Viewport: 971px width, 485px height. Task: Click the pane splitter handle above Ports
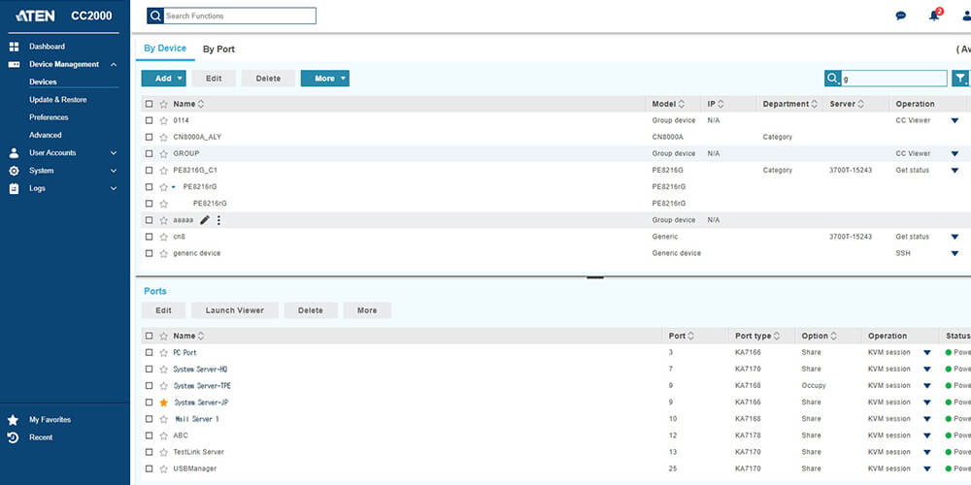(595, 276)
